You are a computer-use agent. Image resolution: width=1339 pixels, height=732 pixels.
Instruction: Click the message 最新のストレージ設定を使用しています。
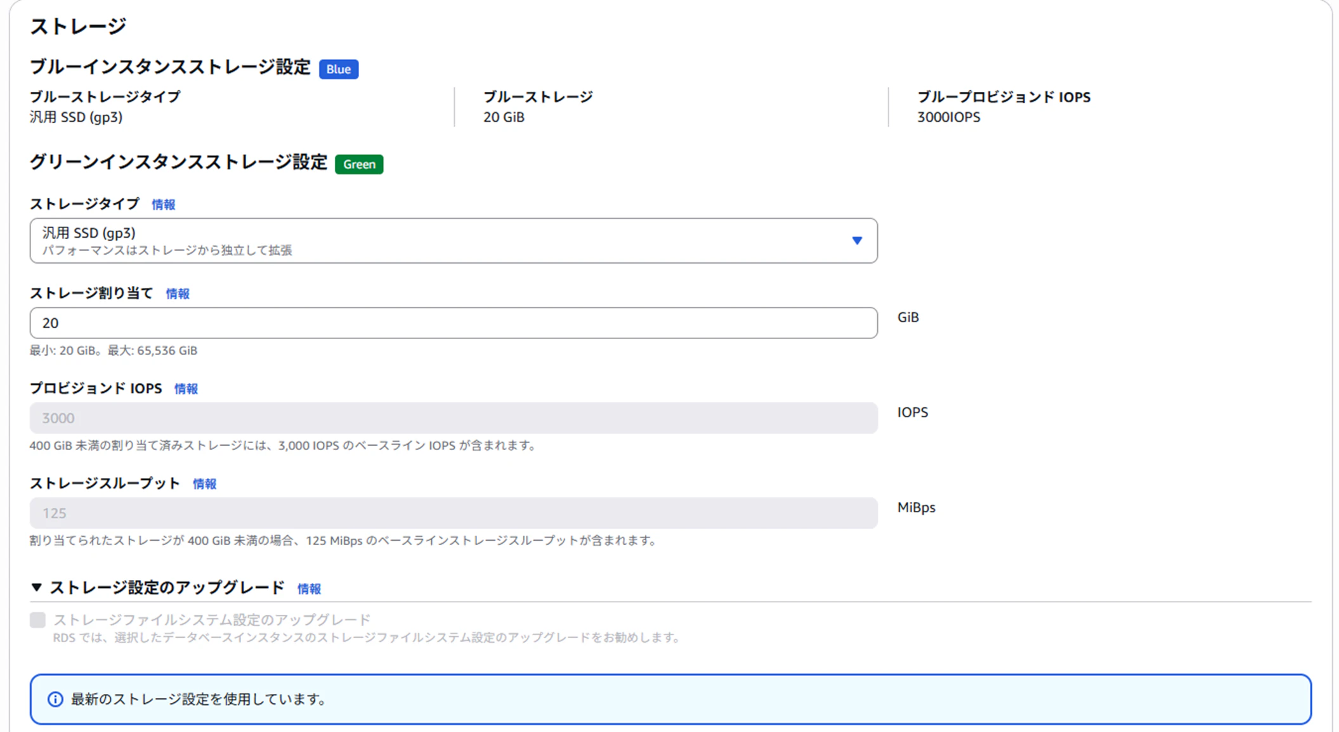tap(199, 700)
